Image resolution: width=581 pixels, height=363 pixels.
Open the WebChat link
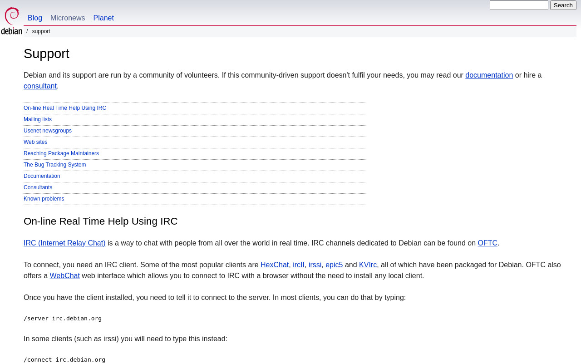tap(64, 276)
